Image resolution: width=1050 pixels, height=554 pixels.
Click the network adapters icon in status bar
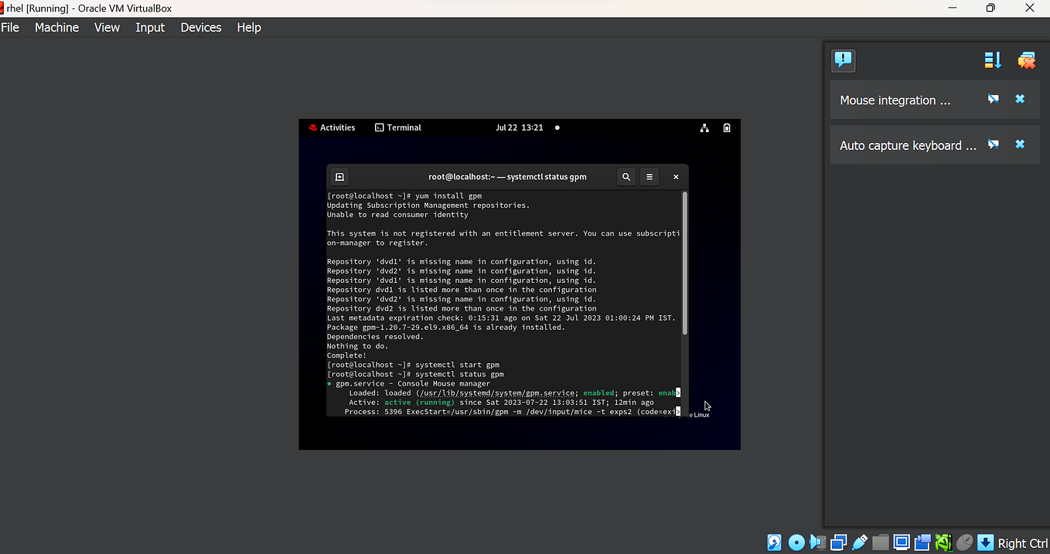point(838,542)
